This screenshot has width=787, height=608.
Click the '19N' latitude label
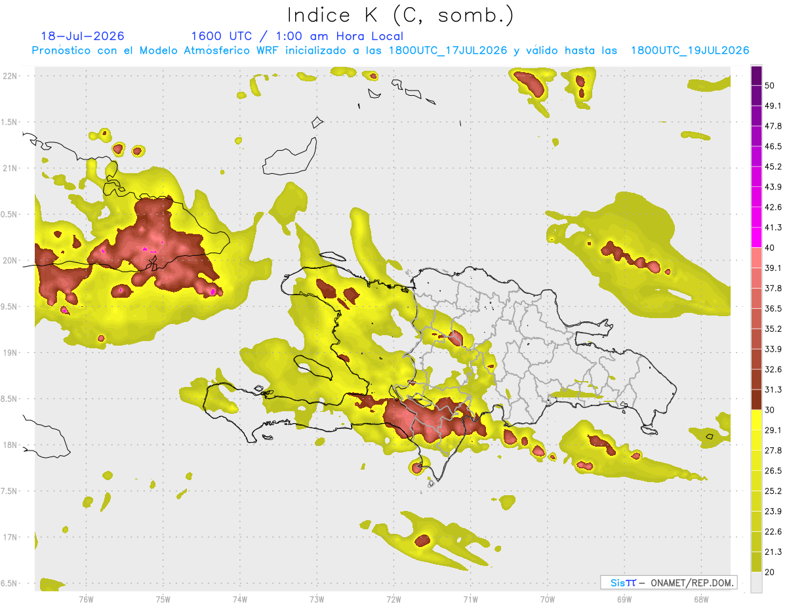11,352
